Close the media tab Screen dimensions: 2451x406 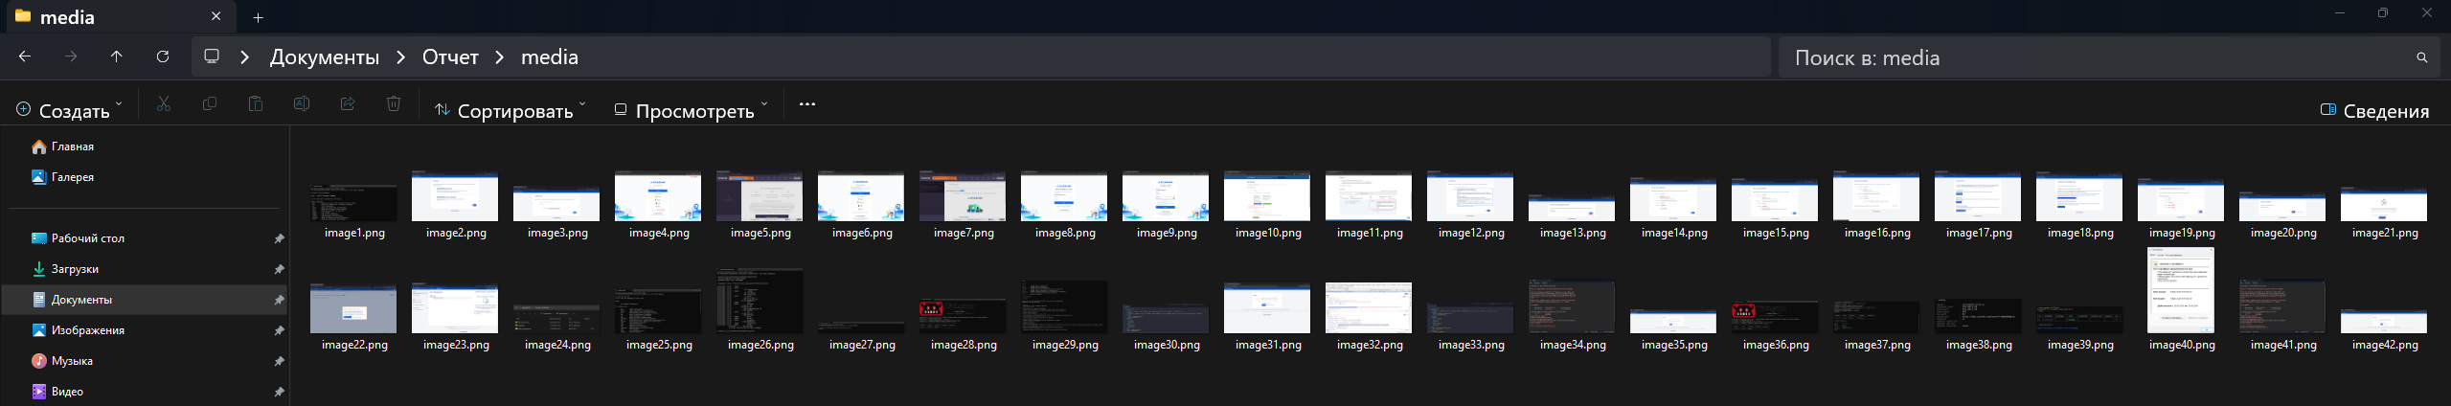point(216,16)
